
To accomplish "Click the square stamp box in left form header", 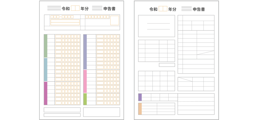I will point(114,20).
